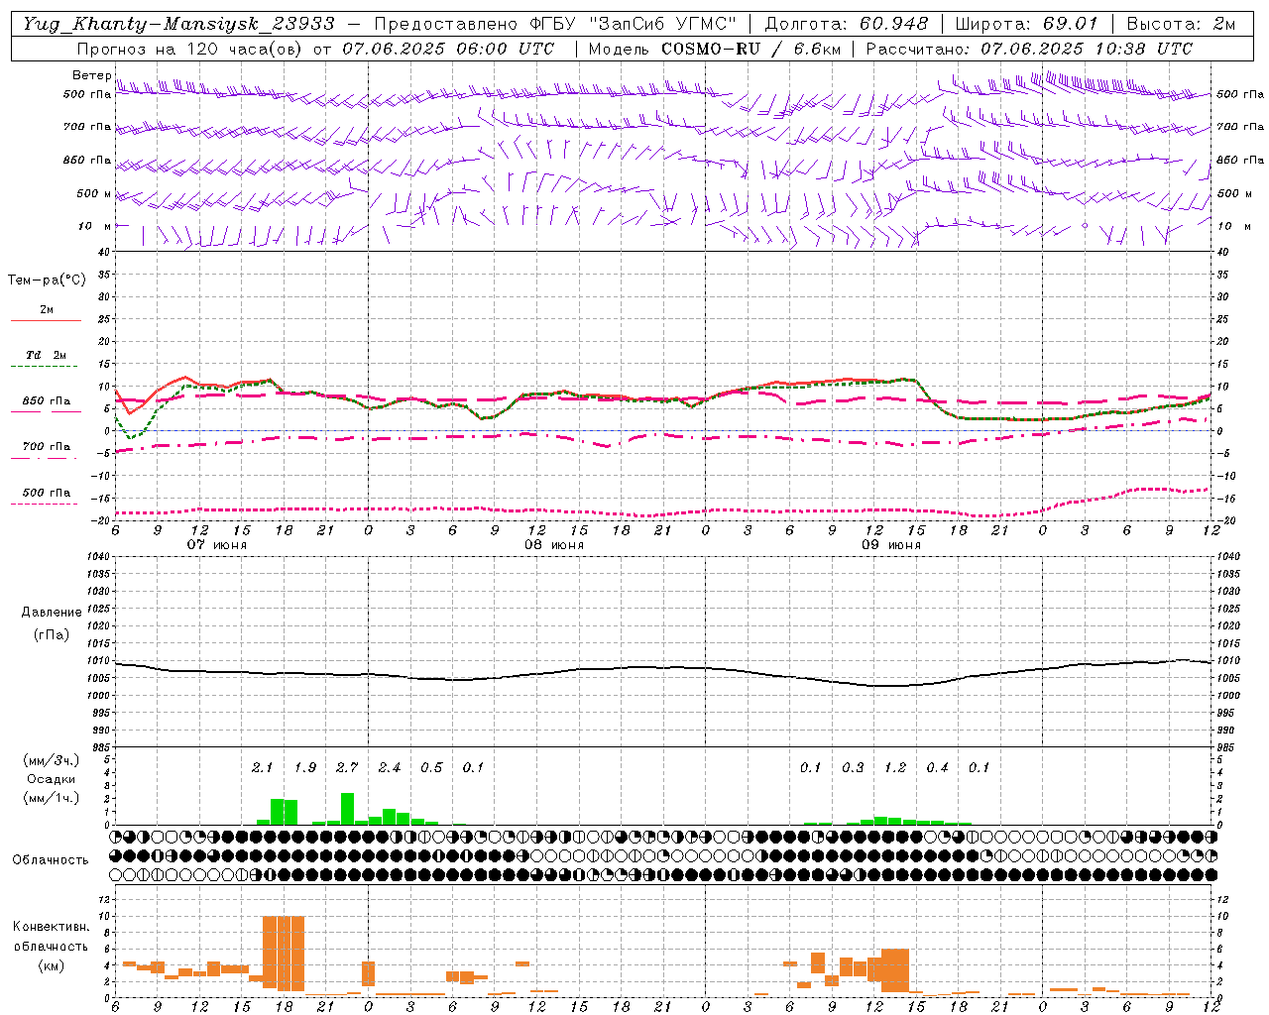The width and height of the screenshot is (1269, 1015).
Task: Select the precipitation value 2.1
Action: (262, 767)
